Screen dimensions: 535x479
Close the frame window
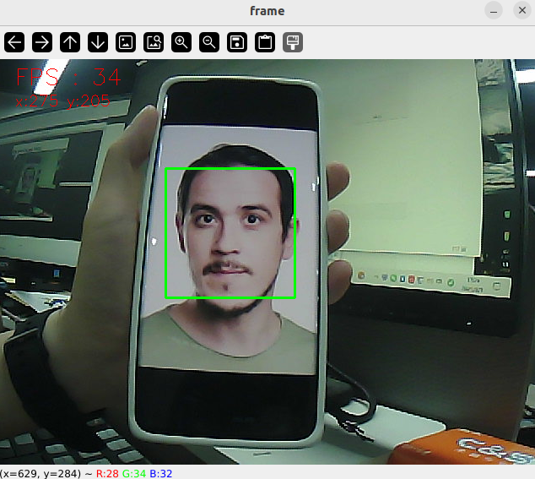point(522,11)
